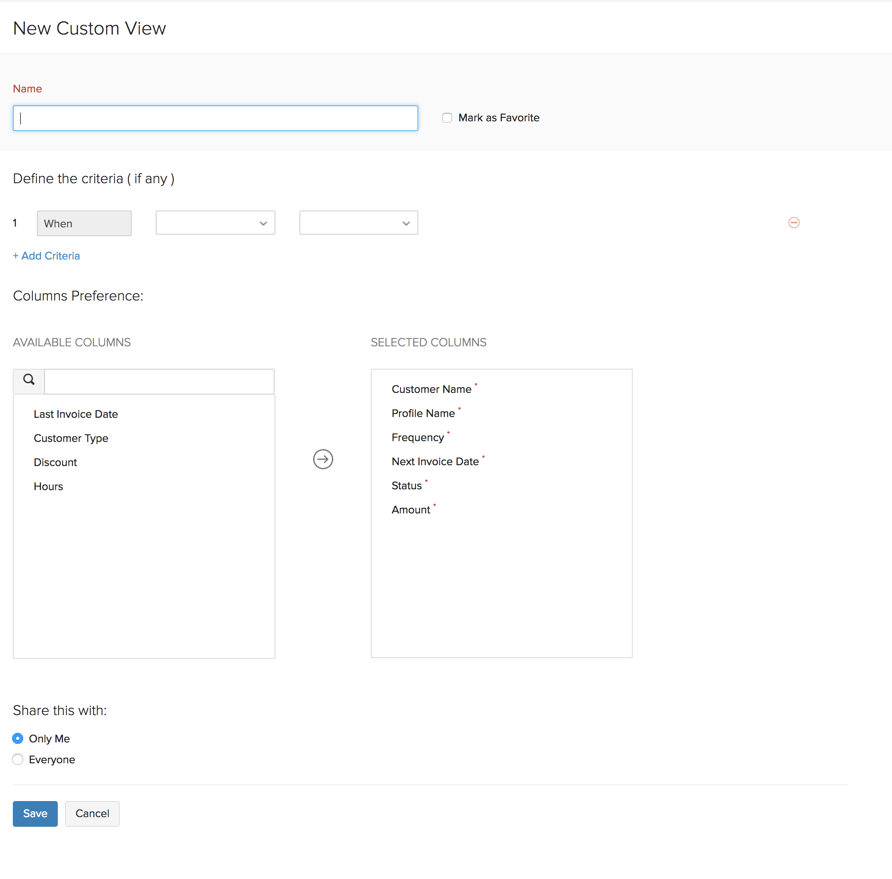This screenshot has height=879, width=892.
Task: Choose Discount from available columns
Action: click(x=55, y=462)
